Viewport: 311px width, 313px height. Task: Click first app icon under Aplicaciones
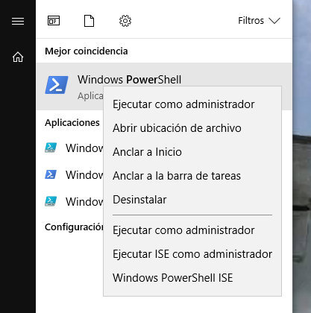coord(51,148)
